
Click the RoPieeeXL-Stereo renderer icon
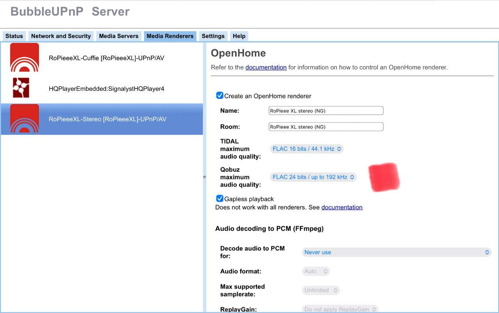pyautogui.click(x=25, y=118)
